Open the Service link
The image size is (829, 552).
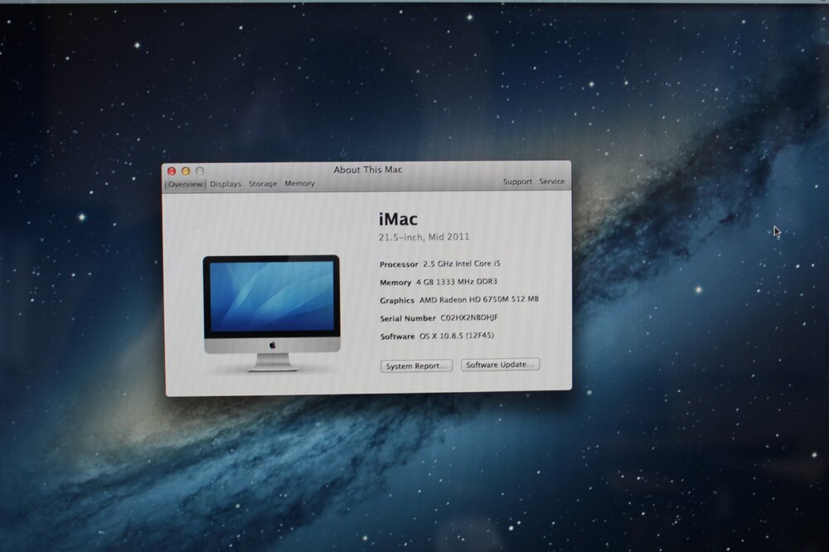coord(551,181)
